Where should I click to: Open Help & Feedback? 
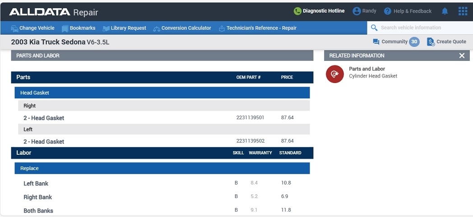click(413, 11)
